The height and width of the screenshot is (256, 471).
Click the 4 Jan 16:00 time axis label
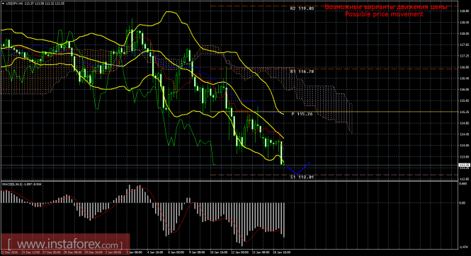[155, 252]
